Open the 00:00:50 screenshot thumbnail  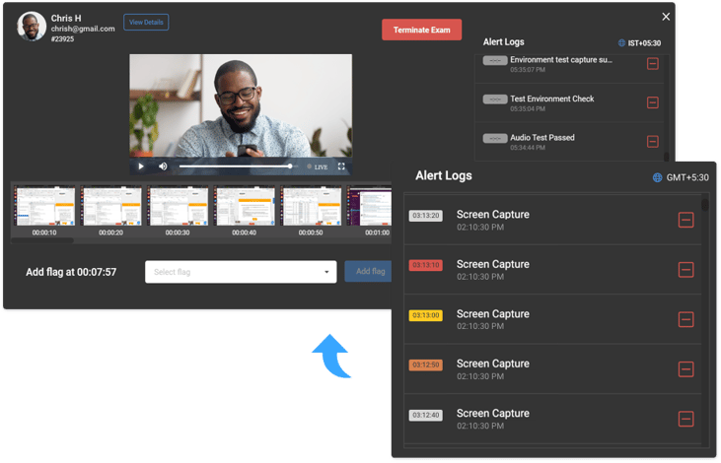tap(312, 206)
